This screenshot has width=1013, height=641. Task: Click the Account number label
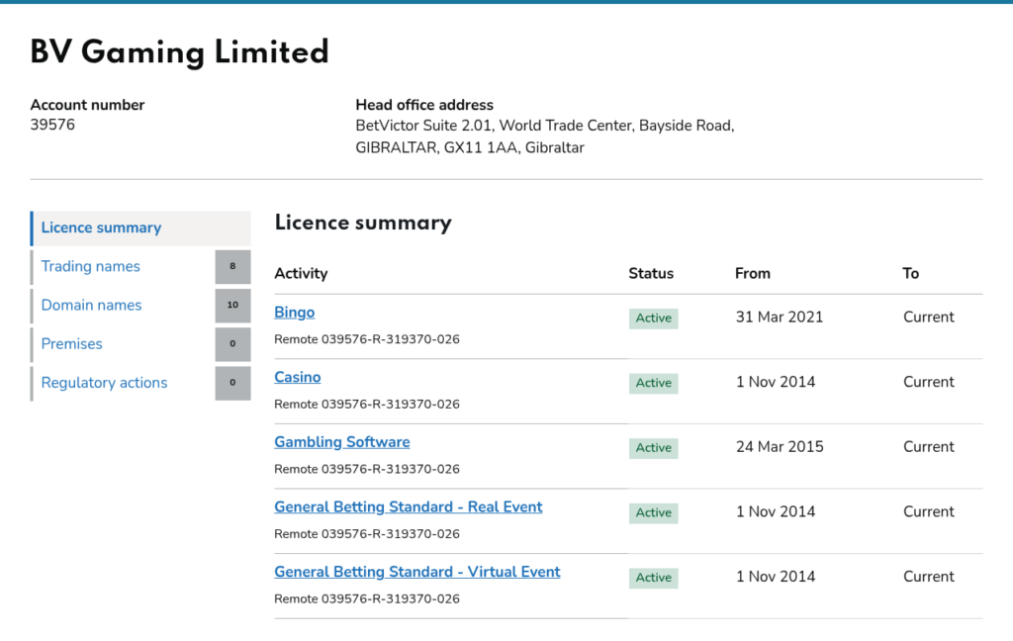pyautogui.click(x=87, y=105)
